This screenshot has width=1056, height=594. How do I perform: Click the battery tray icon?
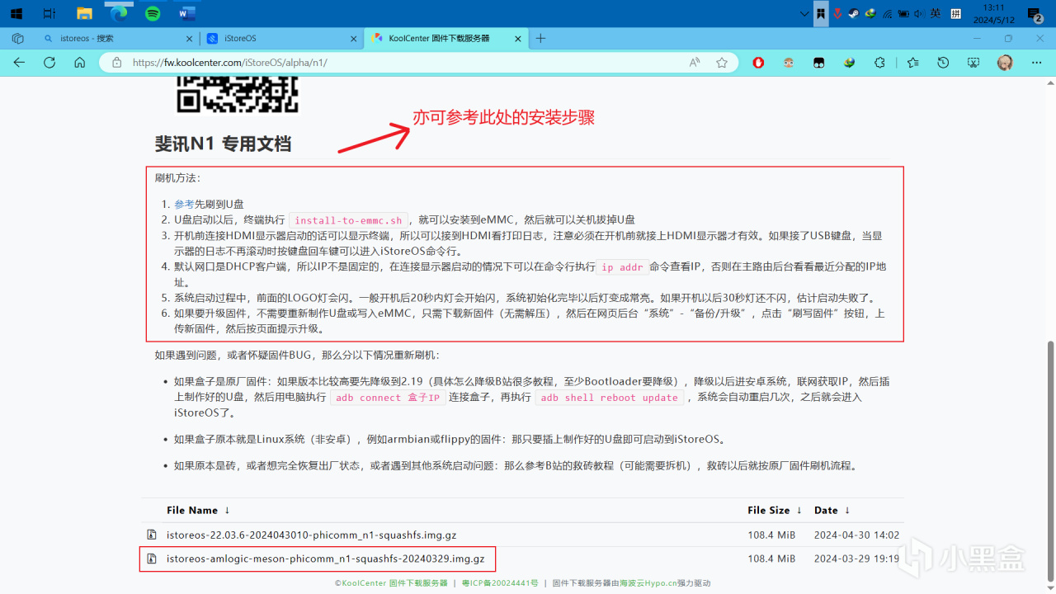click(x=903, y=13)
